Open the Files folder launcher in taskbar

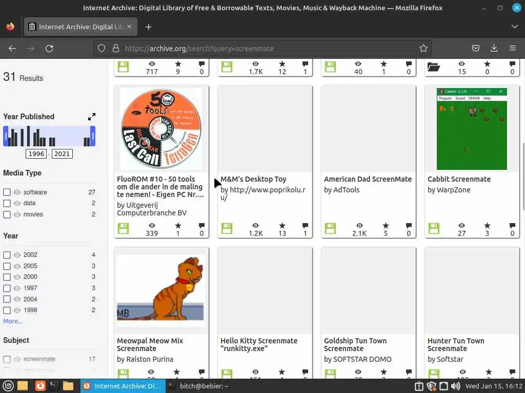pyautogui.click(x=68, y=386)
